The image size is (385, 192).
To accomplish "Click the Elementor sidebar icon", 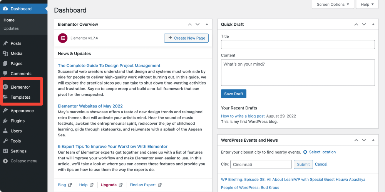I will click(5, 87).
